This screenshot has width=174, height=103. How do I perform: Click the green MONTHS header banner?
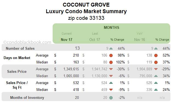[112, 33]
